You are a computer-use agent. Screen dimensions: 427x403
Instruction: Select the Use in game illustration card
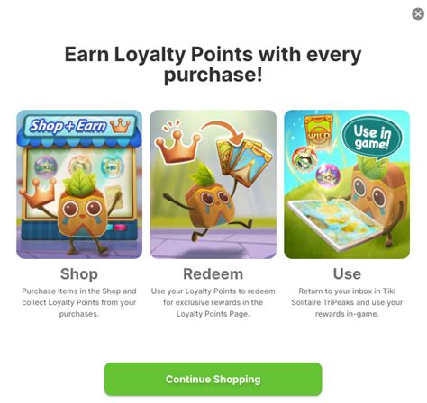[347, 184]
